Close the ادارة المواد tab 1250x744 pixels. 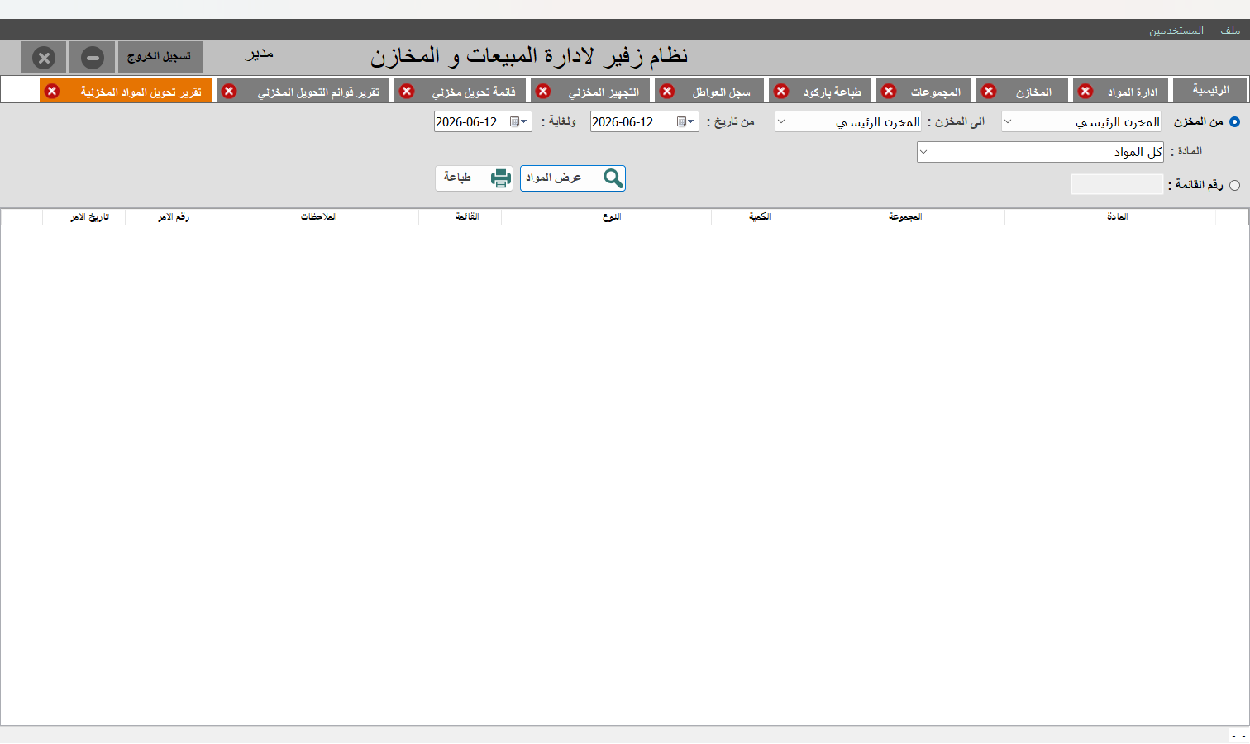click(1085, 91)
